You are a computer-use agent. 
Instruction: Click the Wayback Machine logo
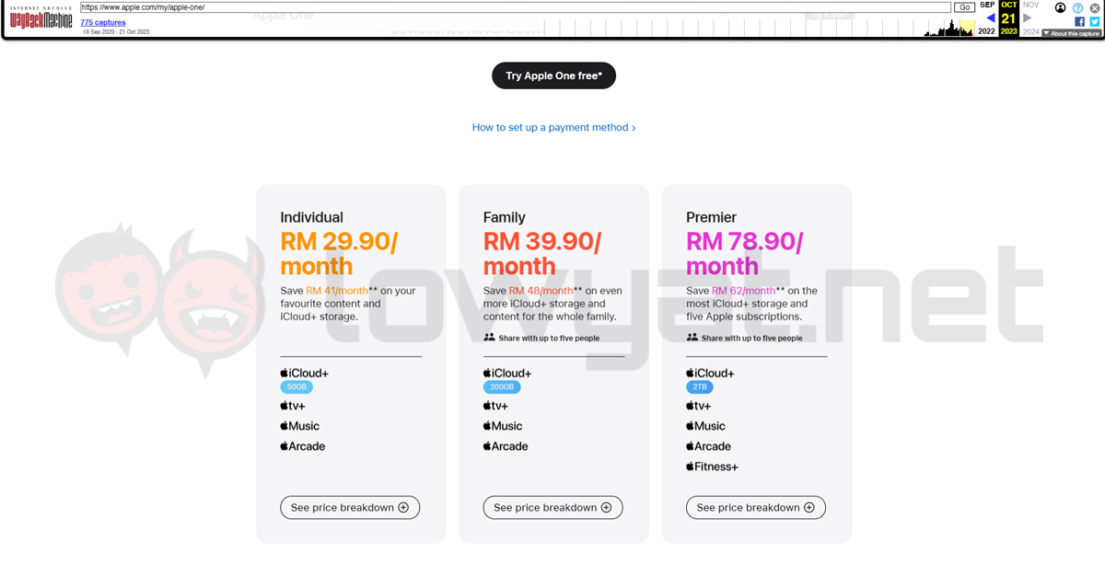[41, 17]
